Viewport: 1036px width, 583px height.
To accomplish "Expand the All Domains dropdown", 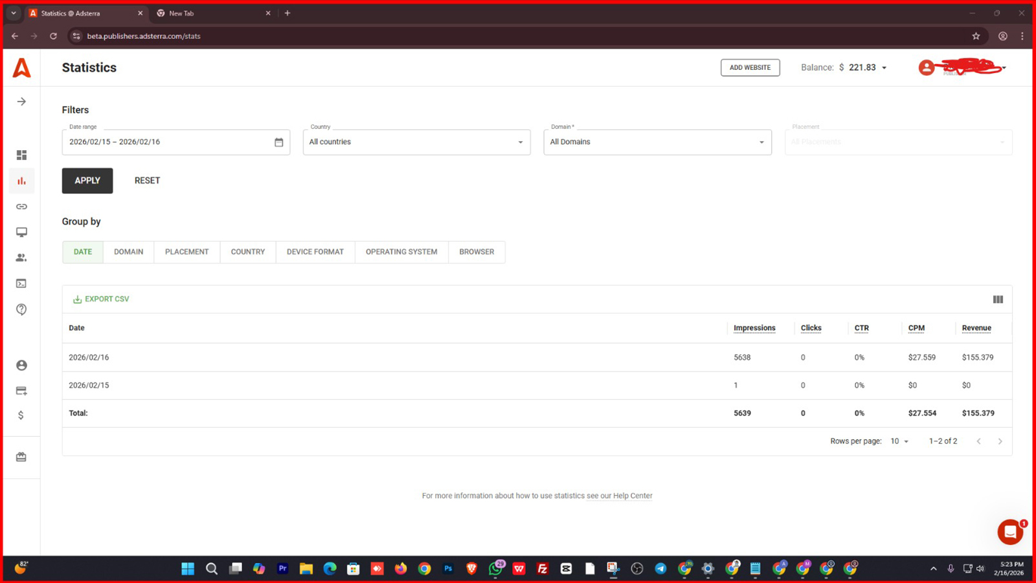I will click(657, 142).
